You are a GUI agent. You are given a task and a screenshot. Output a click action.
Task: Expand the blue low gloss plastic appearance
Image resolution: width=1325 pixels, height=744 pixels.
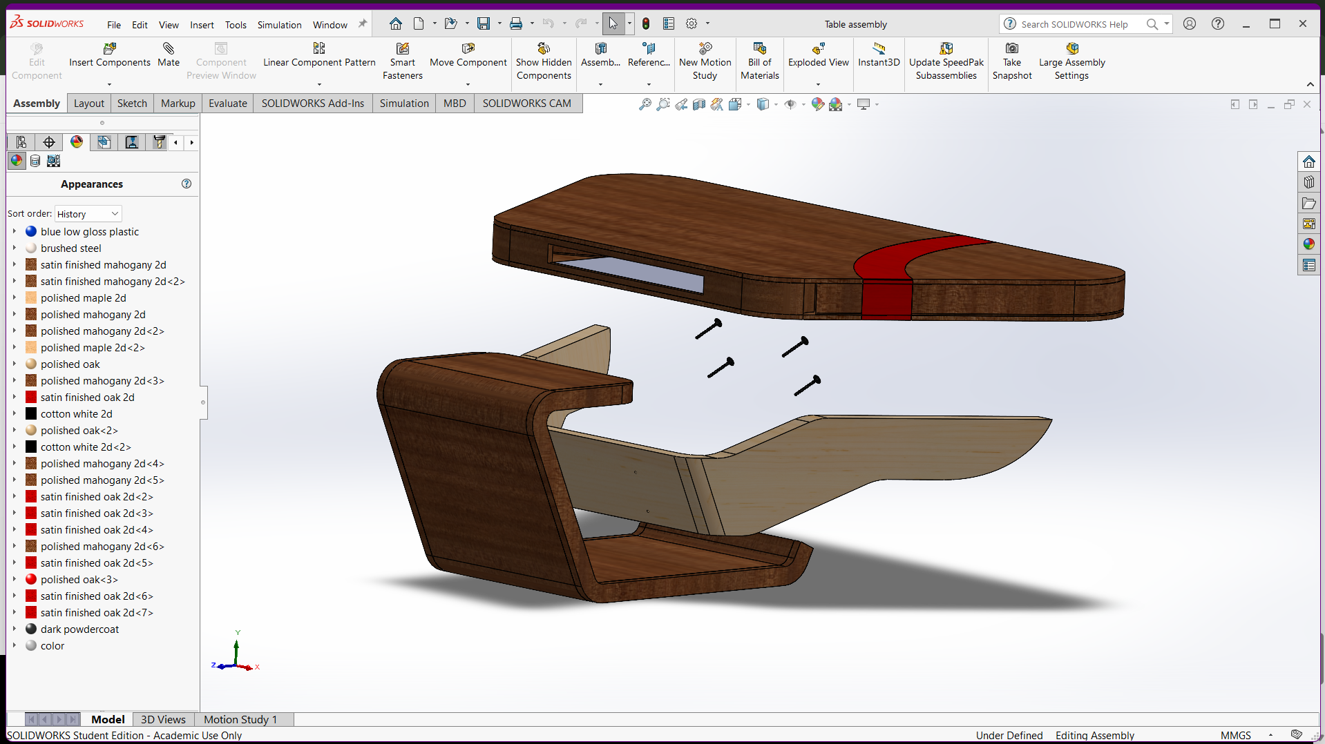(14, 232)
